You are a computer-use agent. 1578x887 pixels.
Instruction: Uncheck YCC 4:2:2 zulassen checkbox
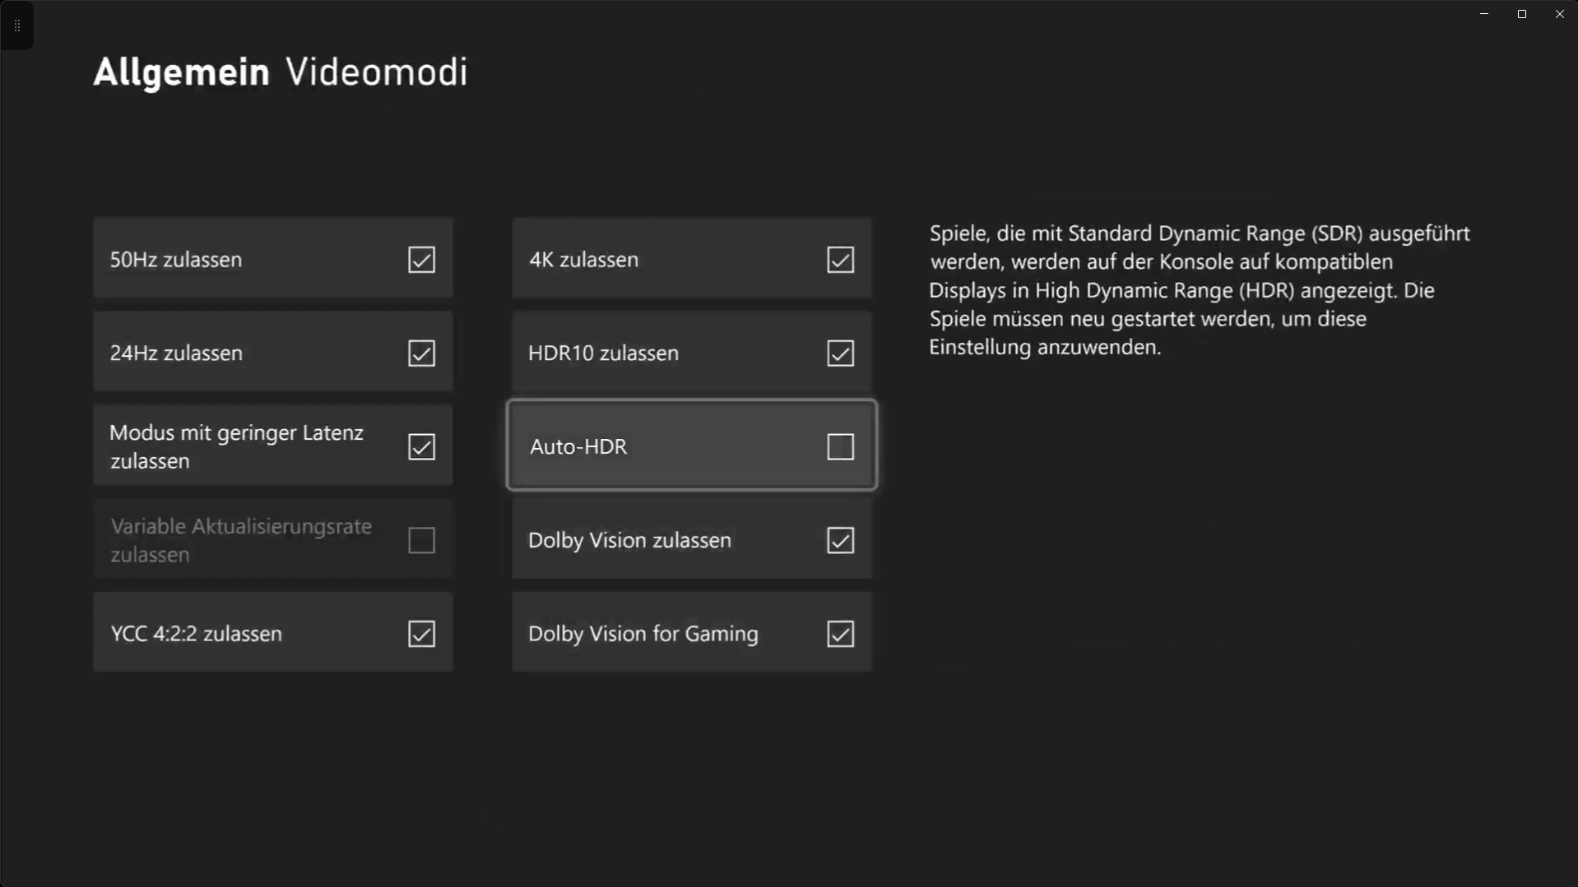click(x=421, y=634)
